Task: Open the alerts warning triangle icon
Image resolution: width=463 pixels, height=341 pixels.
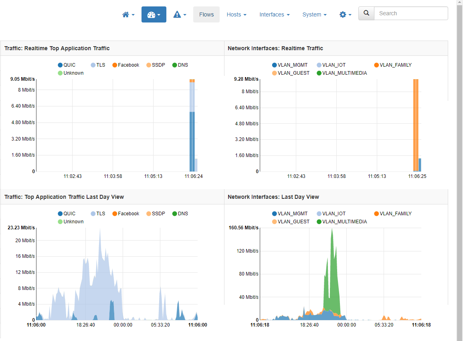Action: (x=178, y=14)
